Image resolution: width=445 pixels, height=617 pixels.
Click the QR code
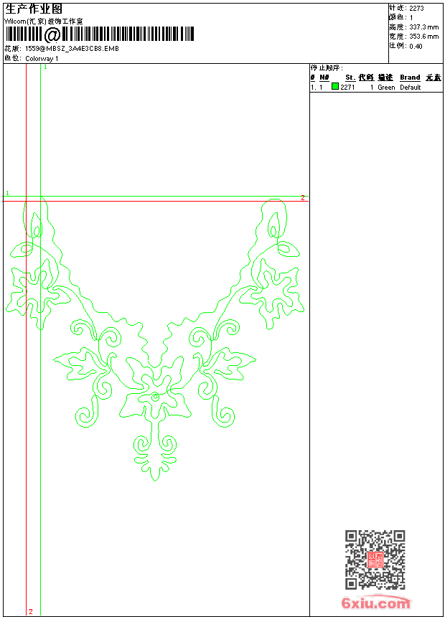(x=375, y=560)
